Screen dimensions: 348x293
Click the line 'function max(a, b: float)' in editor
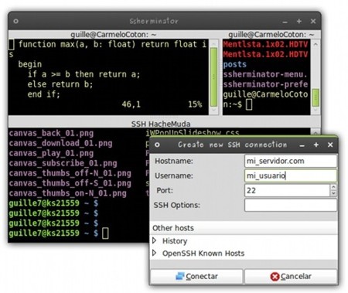[77, 44]
